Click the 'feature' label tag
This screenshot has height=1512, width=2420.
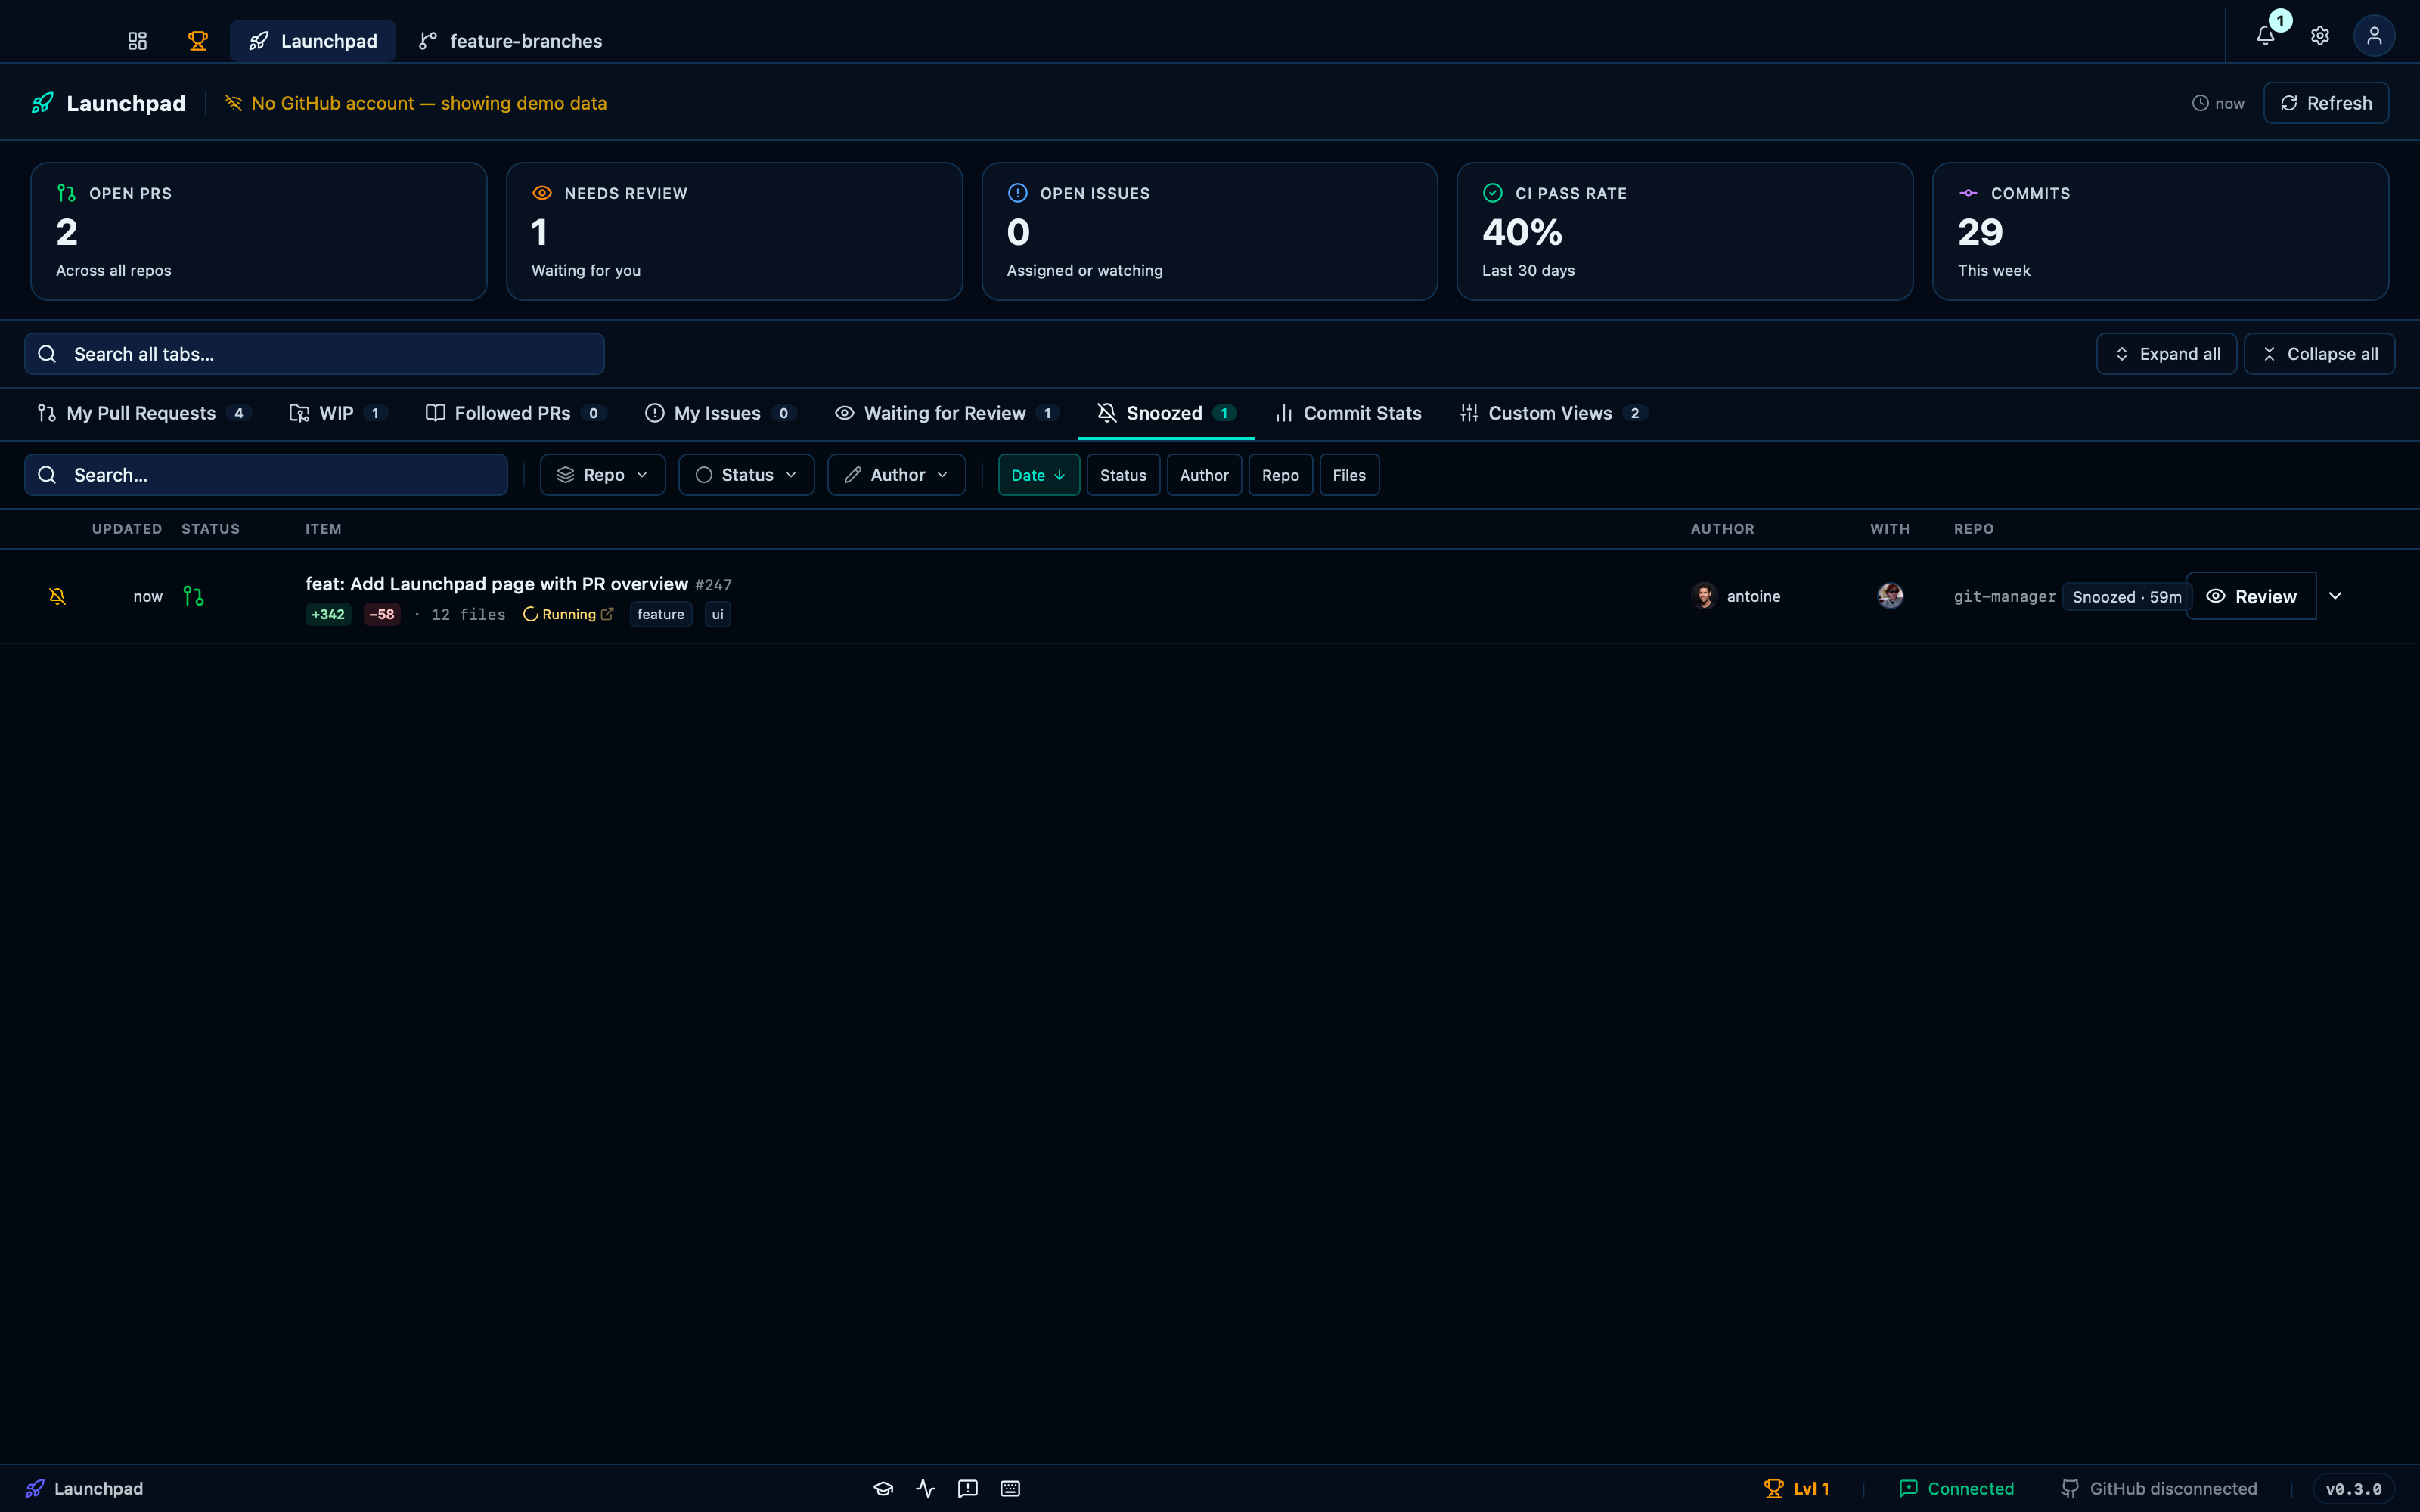tap(661, 614)
